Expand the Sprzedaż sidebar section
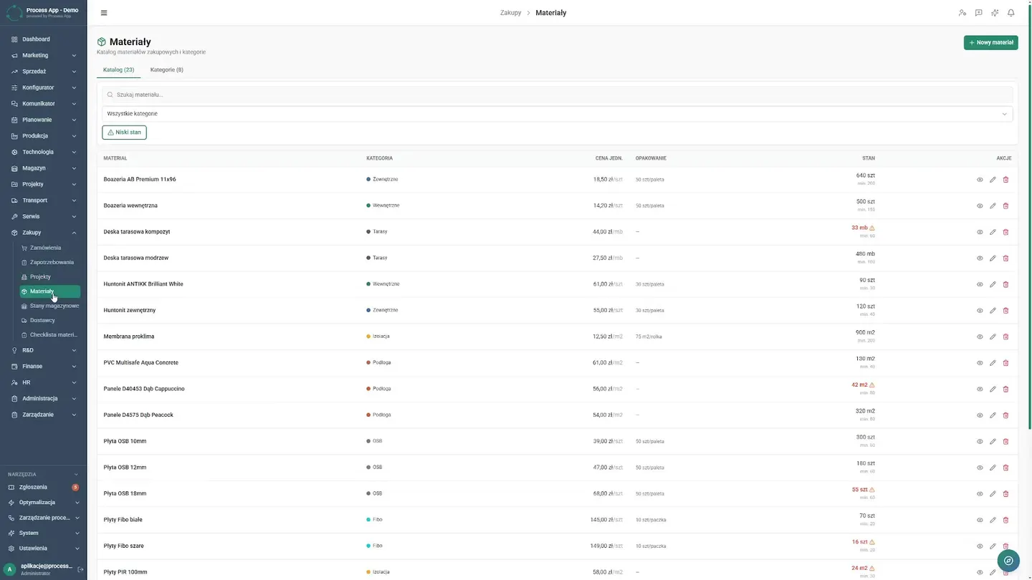 44,72
